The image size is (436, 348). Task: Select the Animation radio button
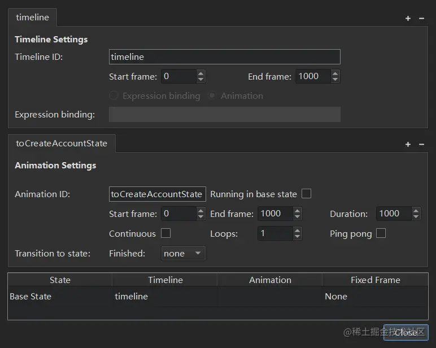[212, 96]
